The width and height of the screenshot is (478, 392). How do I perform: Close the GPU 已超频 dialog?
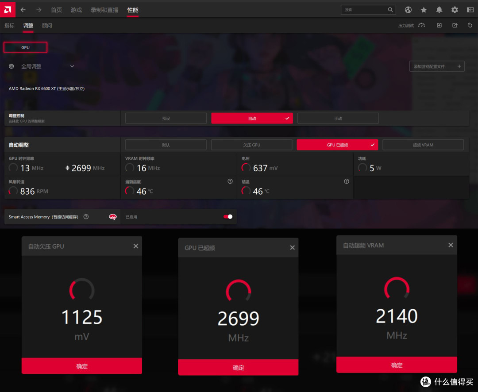(x=293, y=247)
